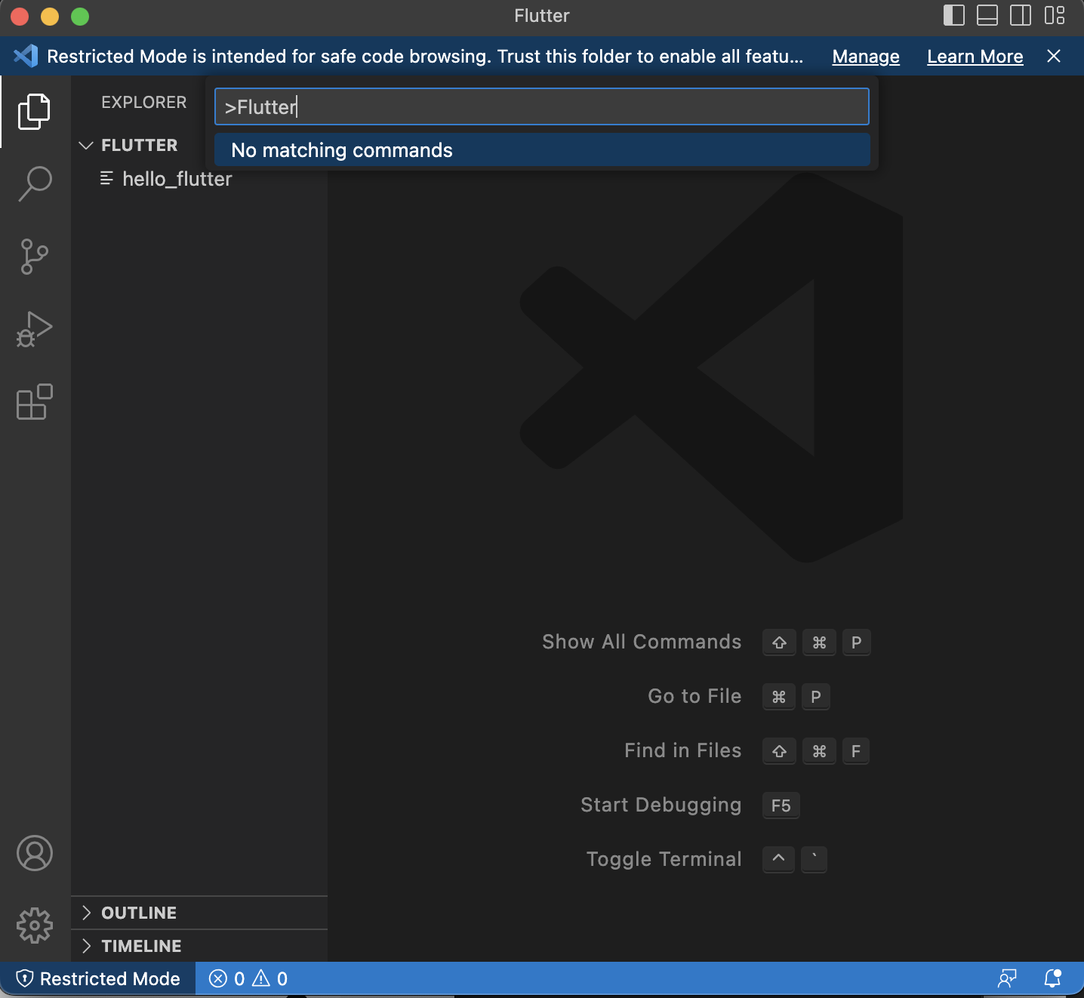Toggle the Secondary Side Bar layout icon

(1021, 16)
